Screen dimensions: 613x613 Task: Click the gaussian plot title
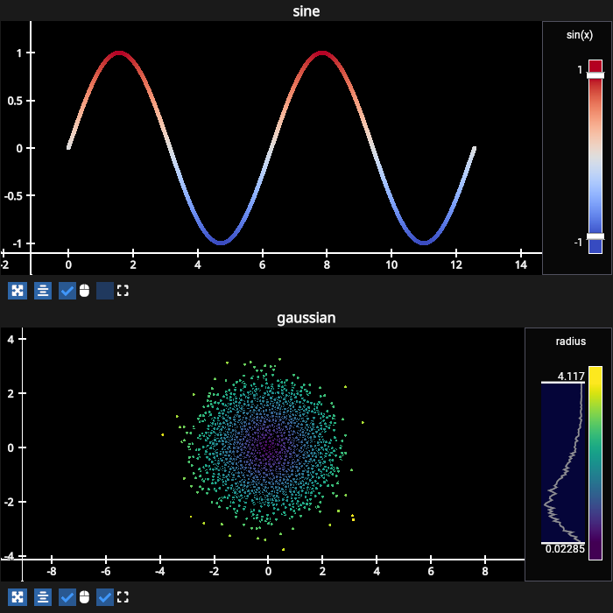[306, 318]
